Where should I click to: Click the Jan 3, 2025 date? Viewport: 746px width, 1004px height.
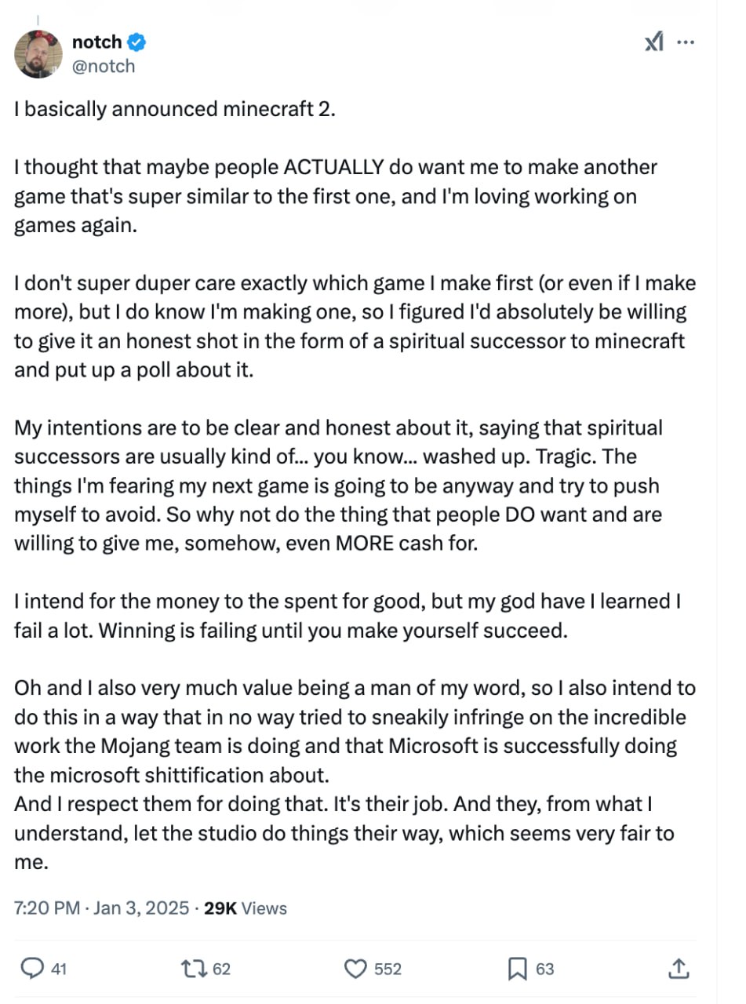tap(141, 908)
